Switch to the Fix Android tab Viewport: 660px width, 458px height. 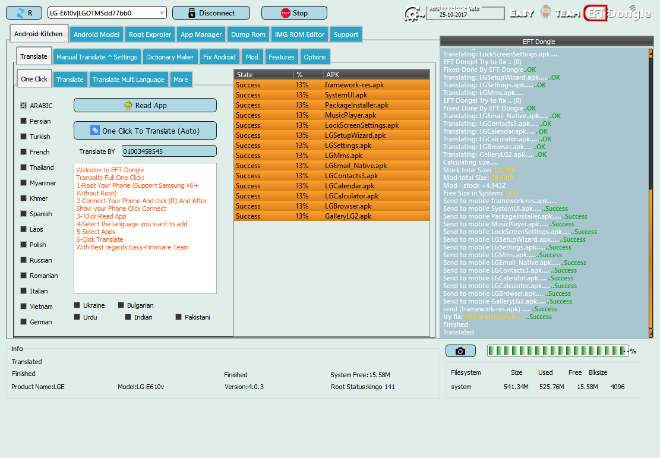pyautogui.click(x=219, y=57)
